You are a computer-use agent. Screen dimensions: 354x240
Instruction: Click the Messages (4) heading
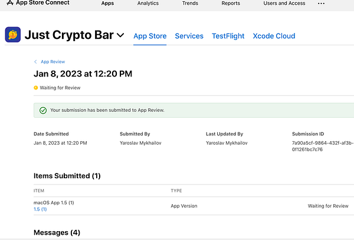[57, 232]
